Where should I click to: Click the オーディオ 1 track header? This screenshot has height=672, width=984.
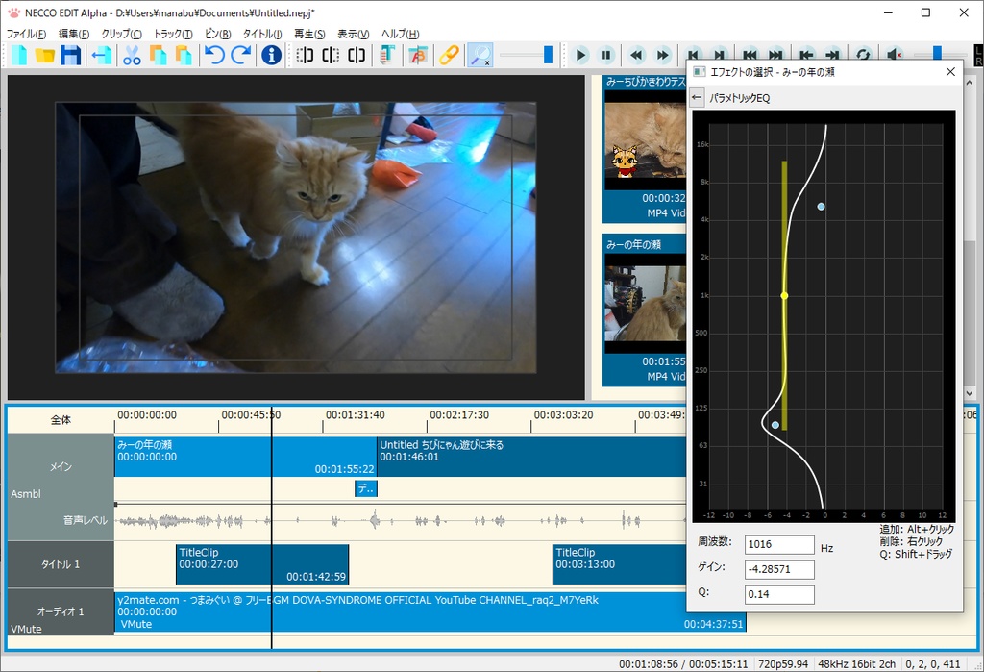click(61, 611)
